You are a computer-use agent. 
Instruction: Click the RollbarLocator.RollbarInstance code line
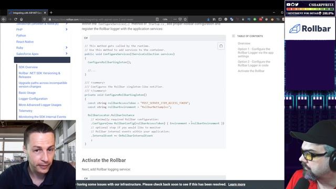click(111, 115)
